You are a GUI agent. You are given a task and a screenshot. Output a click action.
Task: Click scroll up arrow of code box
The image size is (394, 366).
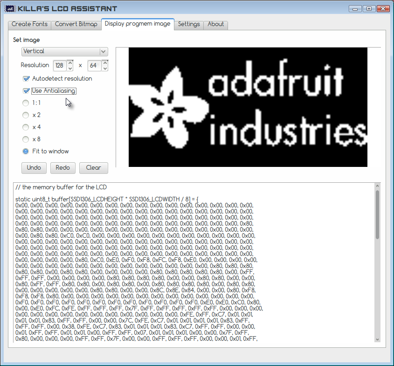tap(377, 186)
